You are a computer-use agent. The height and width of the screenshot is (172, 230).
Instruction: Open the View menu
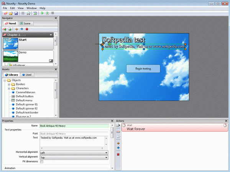click(21, 8)
